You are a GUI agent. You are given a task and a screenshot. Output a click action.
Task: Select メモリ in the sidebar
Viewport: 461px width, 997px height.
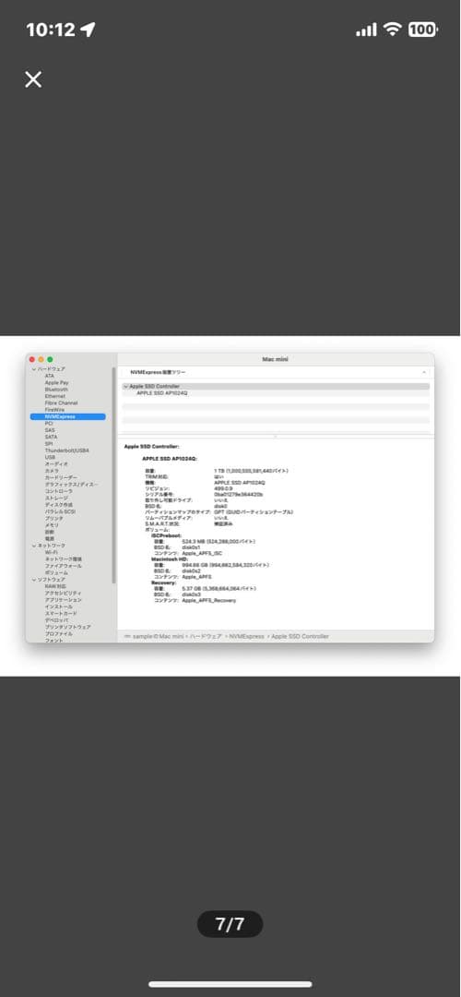coord(52,525)
